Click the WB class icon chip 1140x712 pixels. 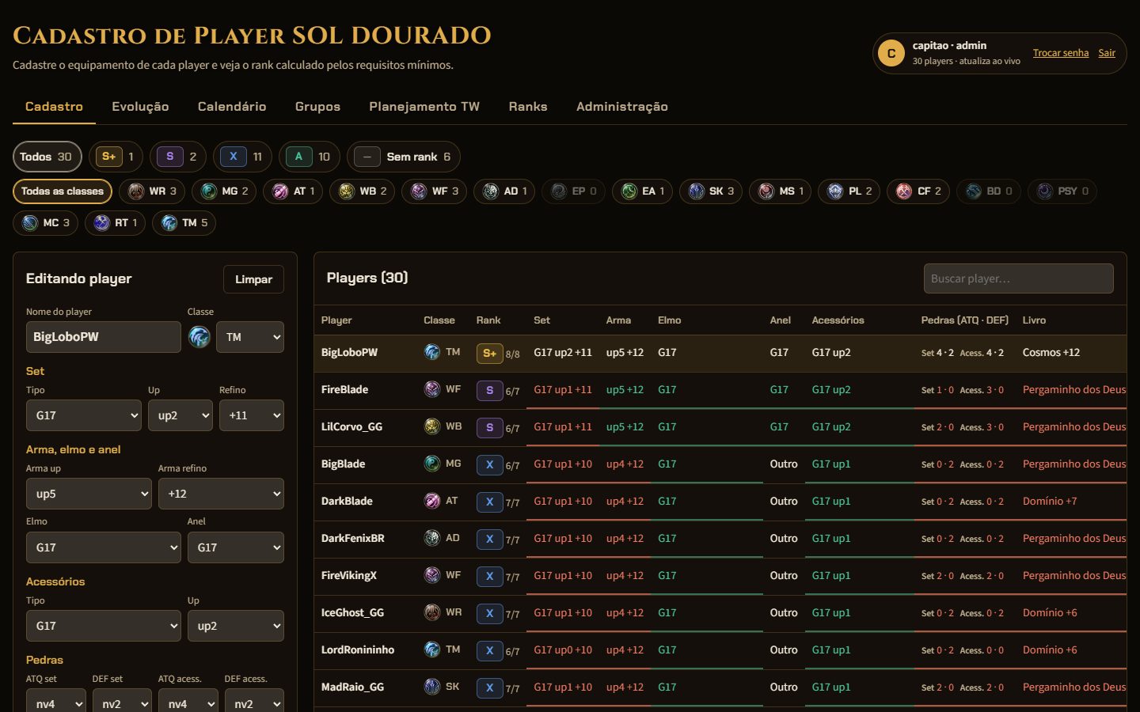point(363,191)
